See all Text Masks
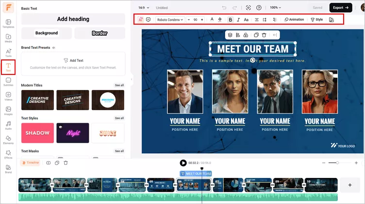 coord(119,151)
